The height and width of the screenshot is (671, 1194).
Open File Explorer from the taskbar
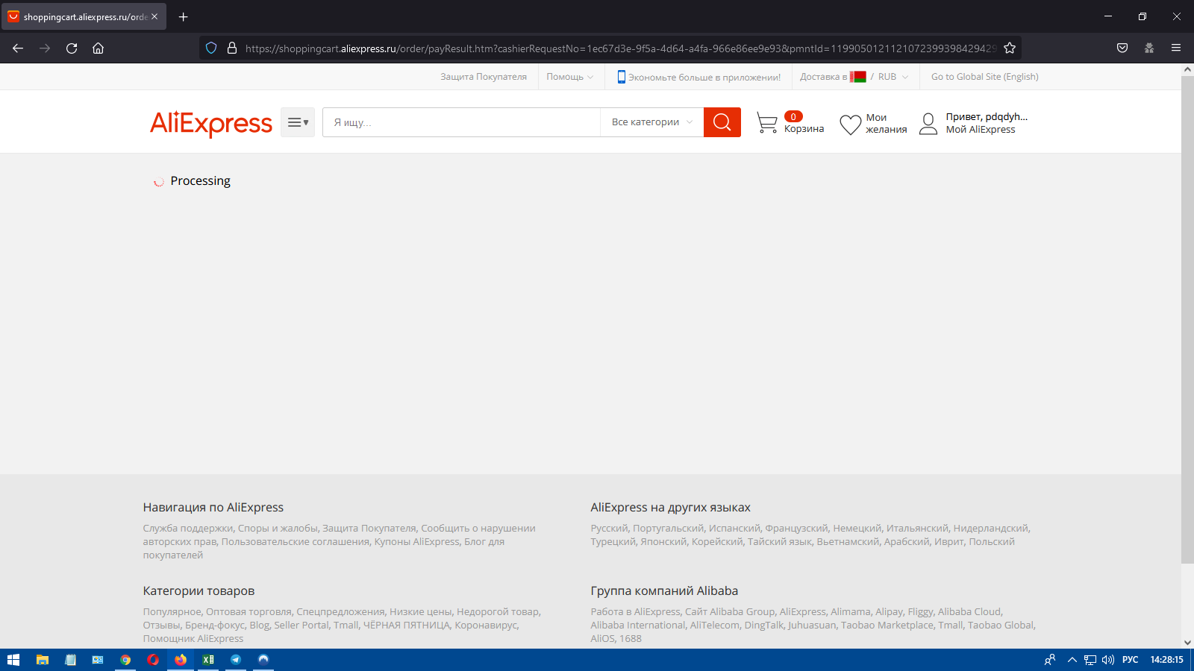point(43,660)
